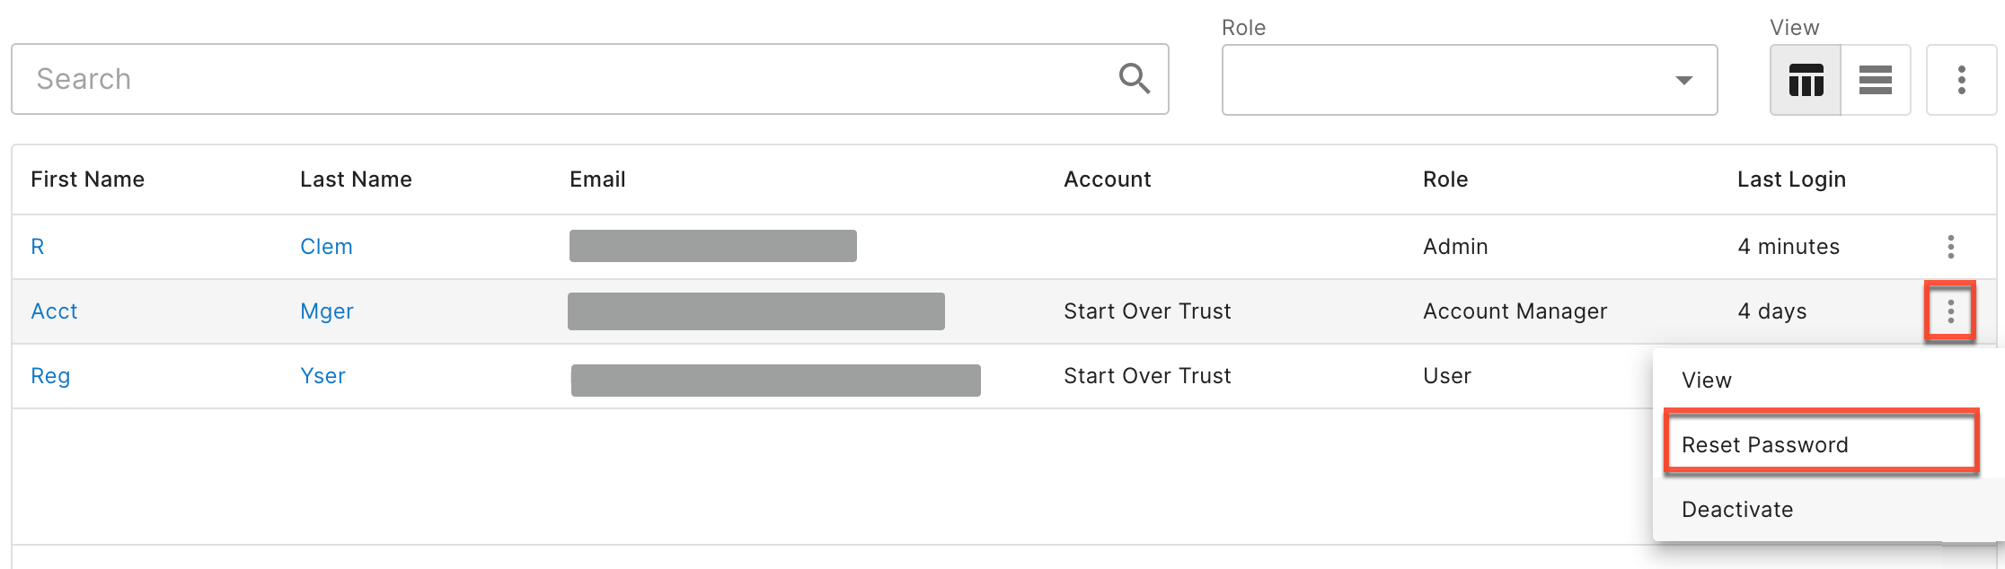2005x569 pixels.
Task: Sort by Email column header
Action: tap(597, 179)
